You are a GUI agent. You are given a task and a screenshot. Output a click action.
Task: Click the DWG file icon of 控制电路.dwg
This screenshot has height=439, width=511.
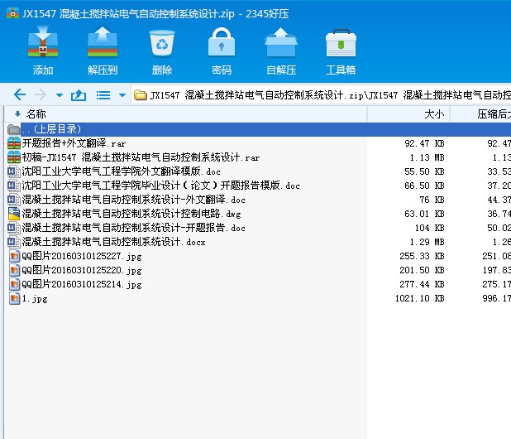point(14,214)
